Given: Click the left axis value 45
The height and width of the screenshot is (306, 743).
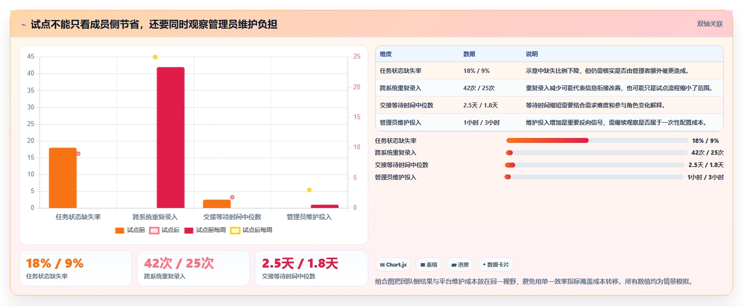Looking at the screenshot, I should tap(31, 57).
